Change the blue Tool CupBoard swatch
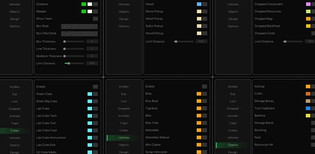Image resolution: width=315 pixels, height=154 pixels. point(308,108)
